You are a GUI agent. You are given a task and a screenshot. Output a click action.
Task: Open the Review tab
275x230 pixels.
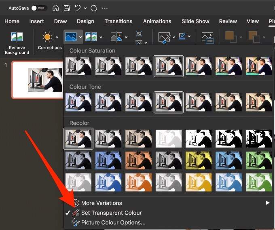tap(228, 21)
